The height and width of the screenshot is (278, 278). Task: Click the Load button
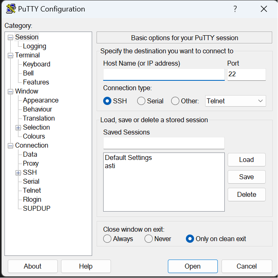[x=246, y=160]
